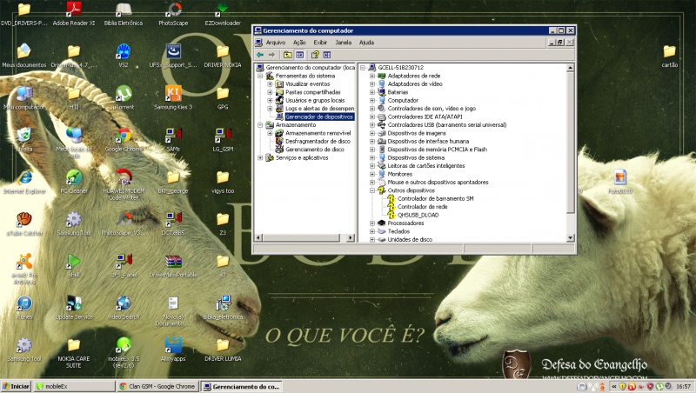Open the UFS_Panel desktop shortcut
The width and height of the screenshot is (696, 393).
[x=124, y=266]
